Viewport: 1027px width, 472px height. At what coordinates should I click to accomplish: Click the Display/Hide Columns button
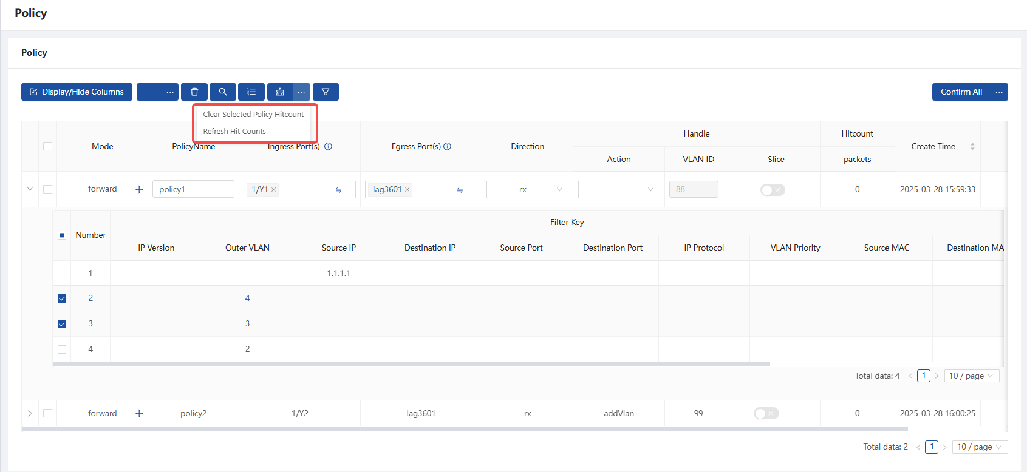(77, 92)
